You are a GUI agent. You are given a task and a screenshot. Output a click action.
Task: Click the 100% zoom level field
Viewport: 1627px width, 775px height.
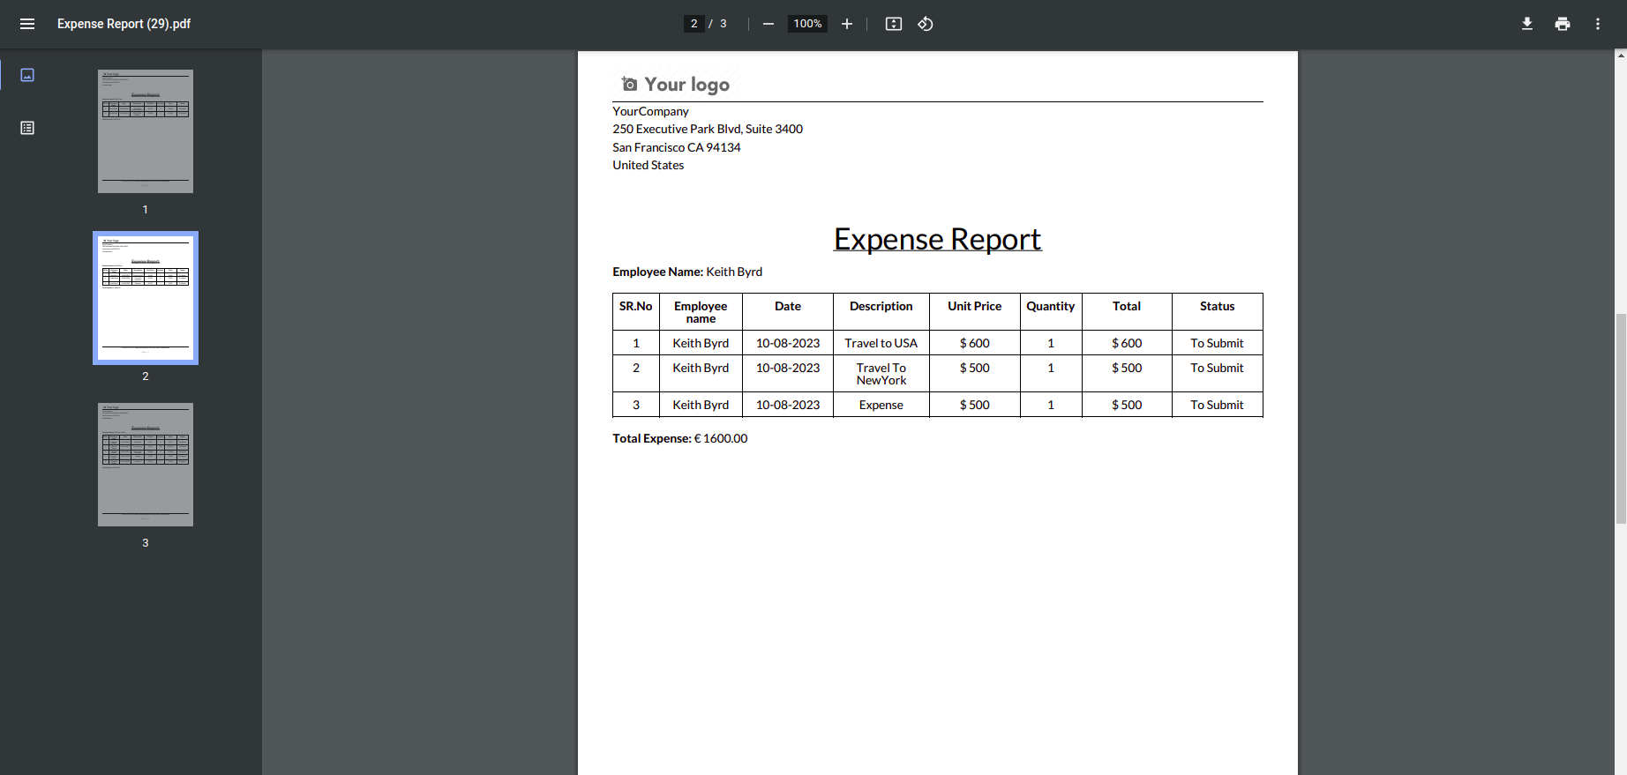[x=807, y=24]
